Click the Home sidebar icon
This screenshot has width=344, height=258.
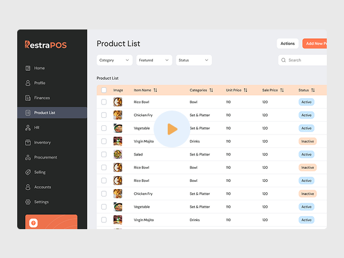point(28,68)
